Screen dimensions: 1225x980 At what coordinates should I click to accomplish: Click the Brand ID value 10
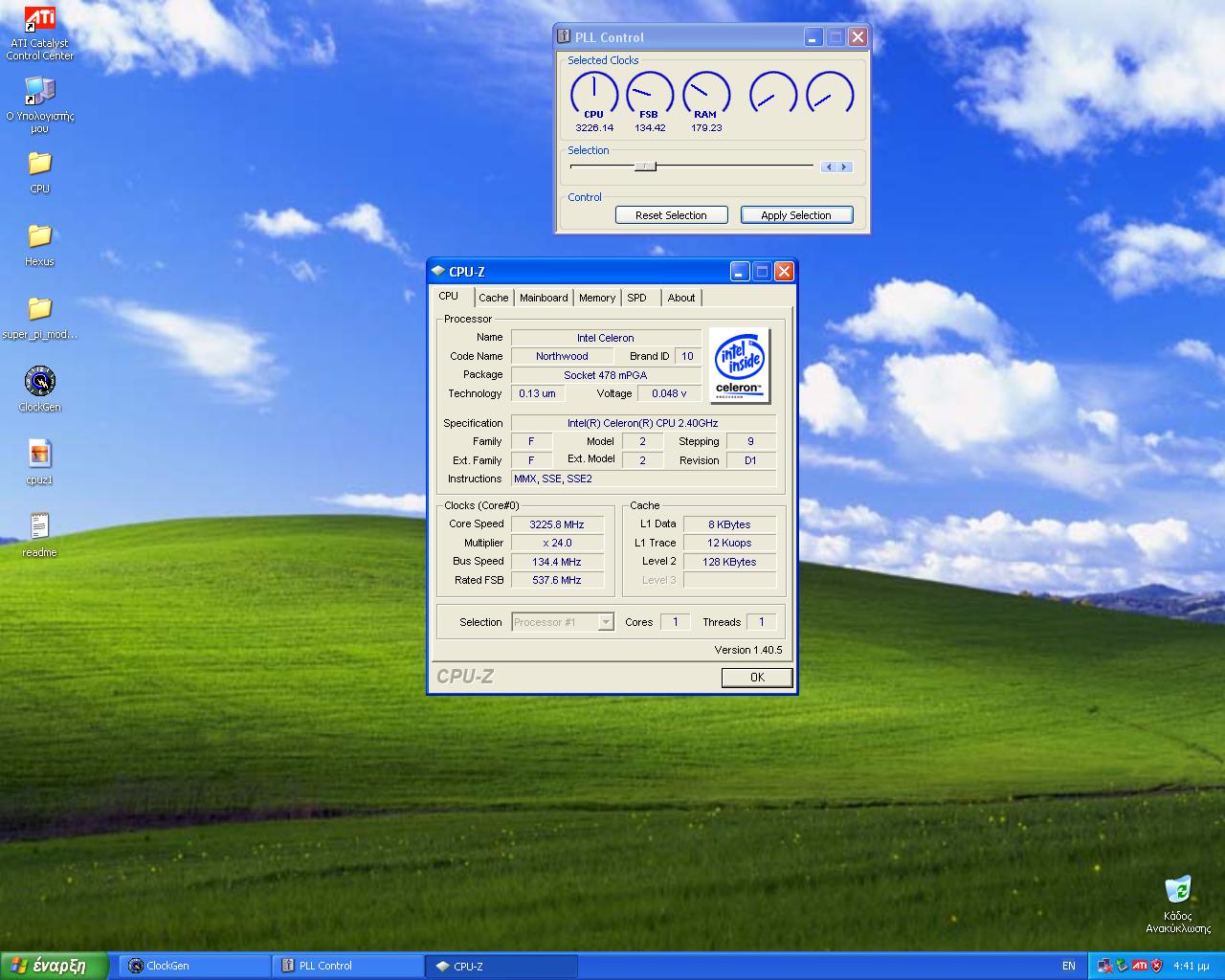coord(687,356)
